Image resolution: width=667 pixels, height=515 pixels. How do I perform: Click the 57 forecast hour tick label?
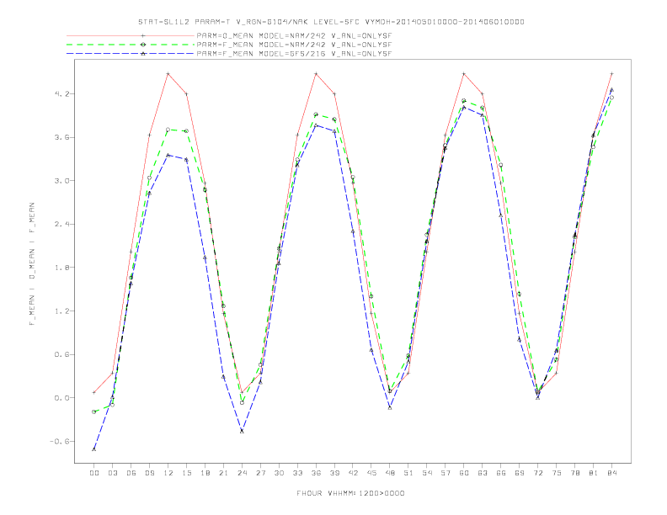[x=446, y=473]
